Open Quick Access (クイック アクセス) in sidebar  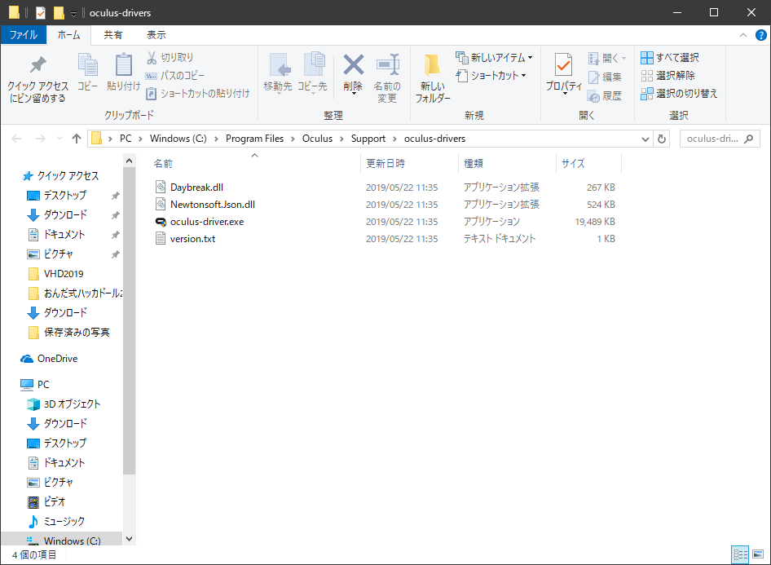[x=68, y=176]
